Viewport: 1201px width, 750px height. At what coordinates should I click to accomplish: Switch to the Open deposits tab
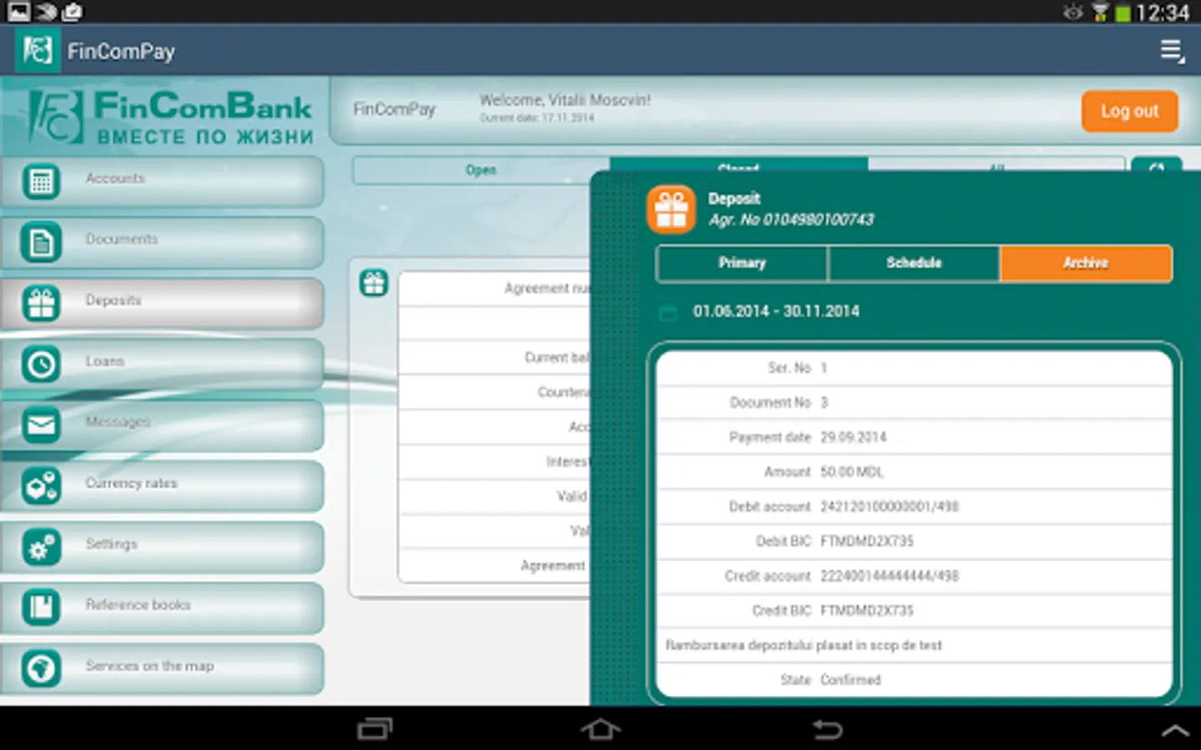pyautogui.click(x=480, y=170)
